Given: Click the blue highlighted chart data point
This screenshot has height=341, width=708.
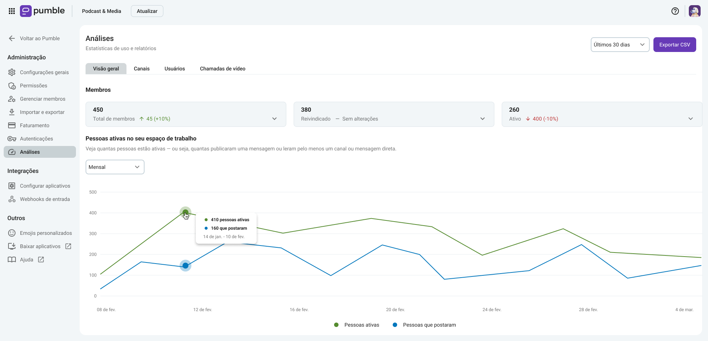Looking at the screenshot, I should [x=185, y=265].
